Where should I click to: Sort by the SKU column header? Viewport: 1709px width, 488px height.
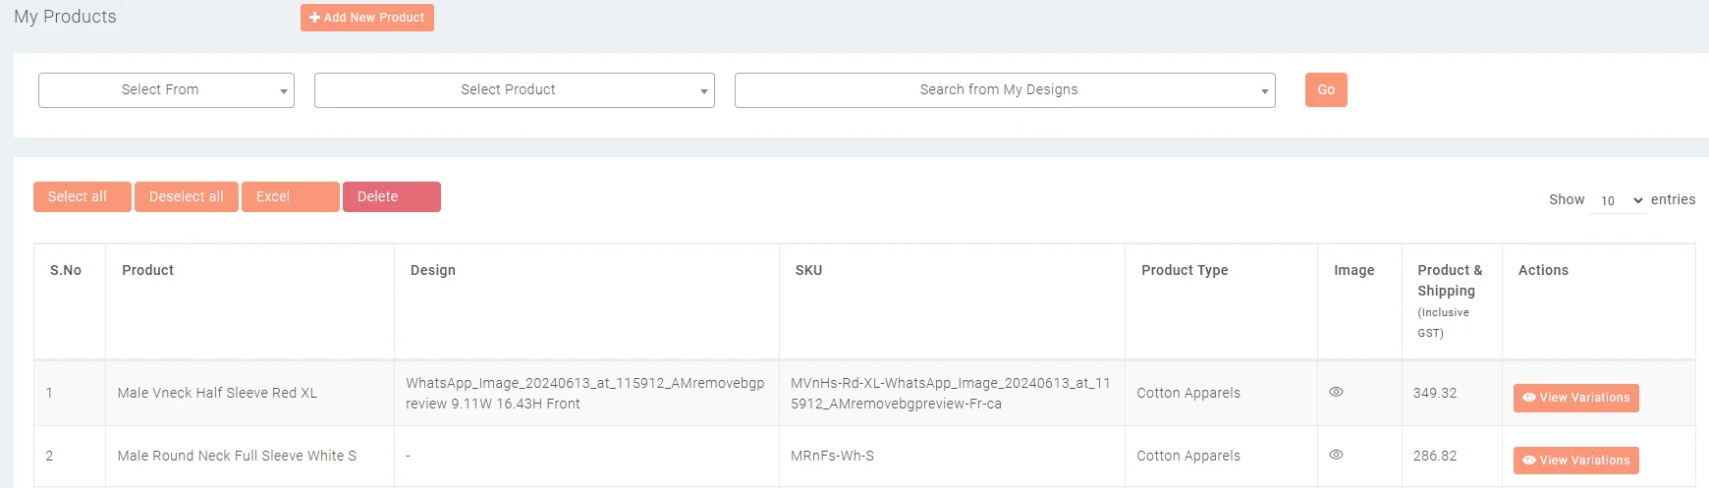coord(808,270)
